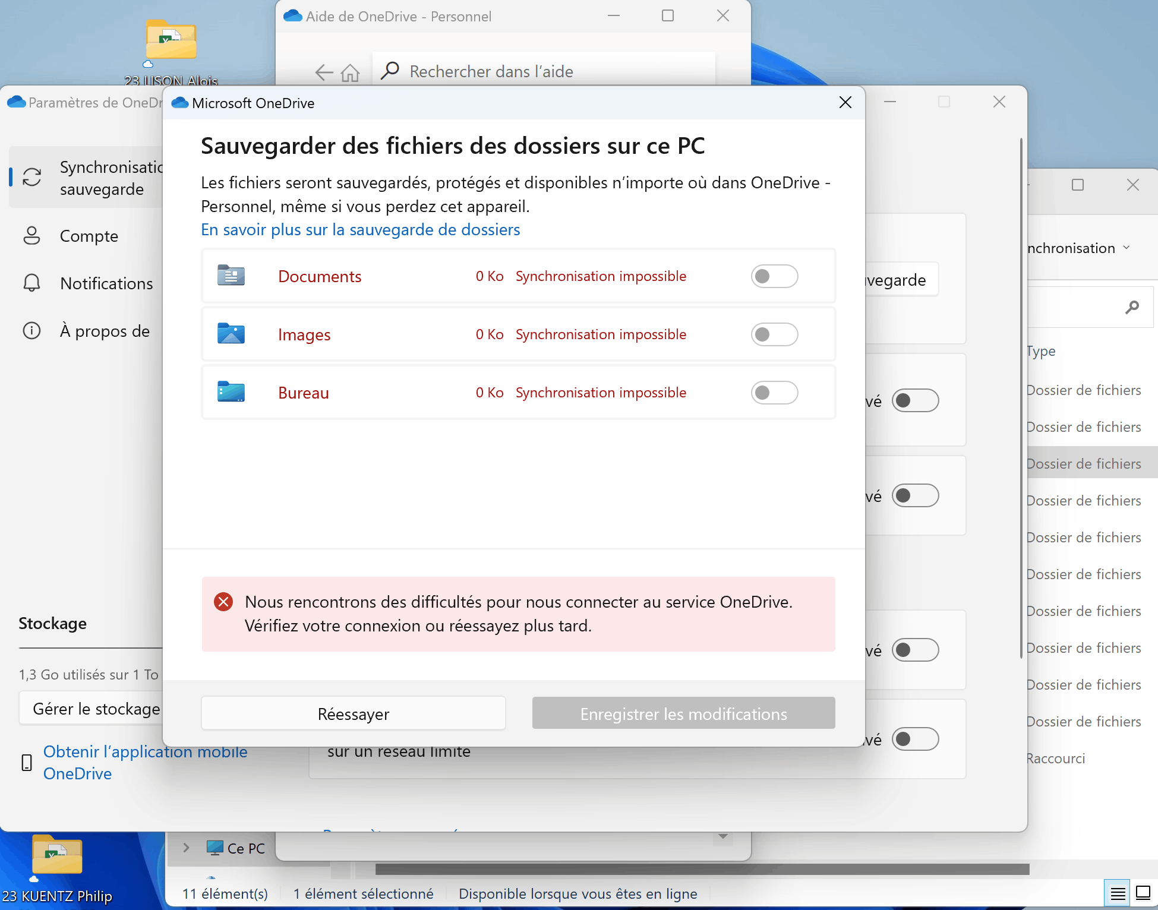Image resolution: width=1158 pixels, height=910 pixels.
Task: Click the Images folder name label
Action: pos(304,334)
